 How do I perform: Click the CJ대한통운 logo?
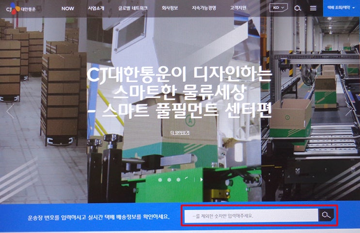click(21, 9)
